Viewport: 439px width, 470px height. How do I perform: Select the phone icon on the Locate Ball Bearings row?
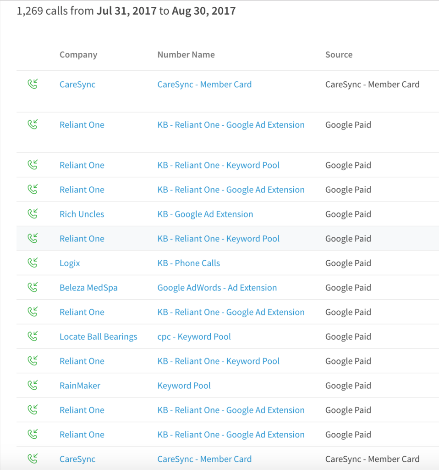click(33, 336)
